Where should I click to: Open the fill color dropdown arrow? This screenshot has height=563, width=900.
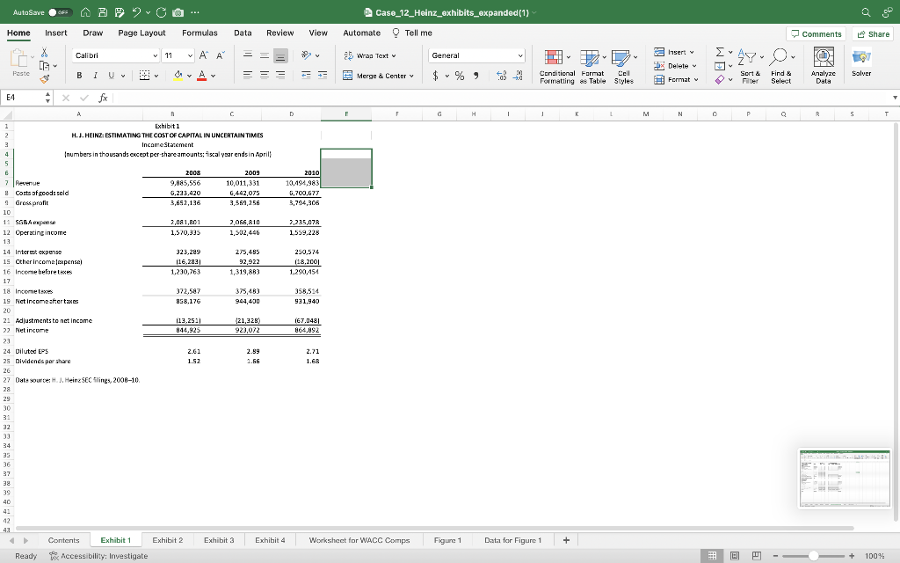tap(189, 77)
